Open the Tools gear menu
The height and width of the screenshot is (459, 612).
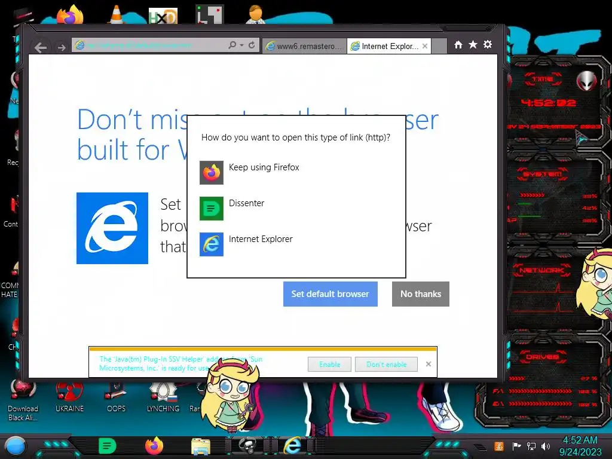[x=488, y=45]
